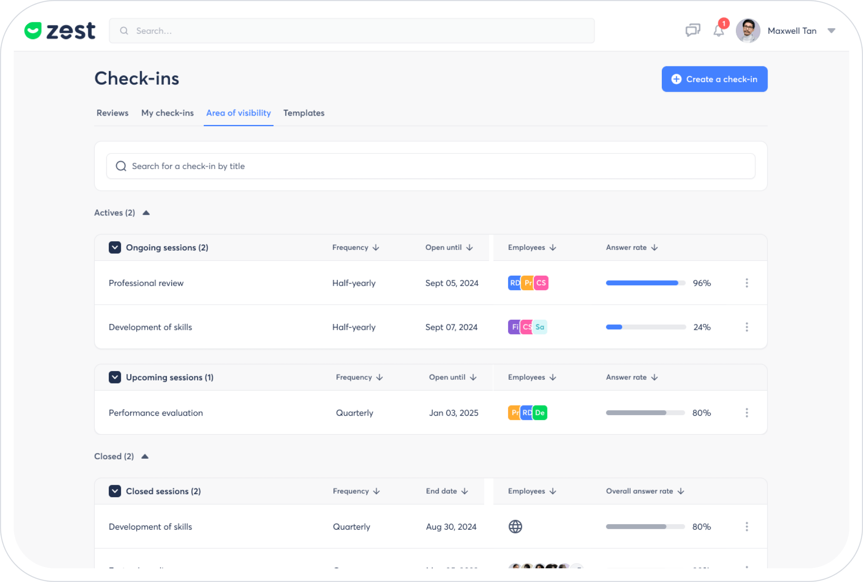The width and height of the screenshot is (863, 582).
Task: Open the chat messages icon
Action: tap(693, 30)
